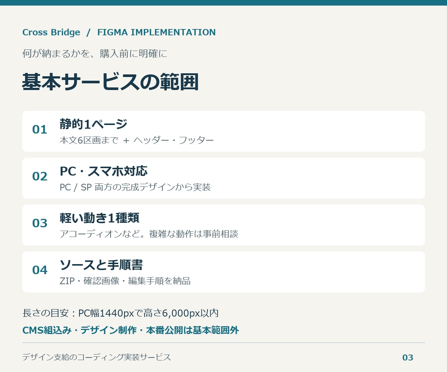Click the note "長さの目安：PC幅1440pxで高さ6,000px以内"
The image size is (447, 372).
(x=120, y=313)
